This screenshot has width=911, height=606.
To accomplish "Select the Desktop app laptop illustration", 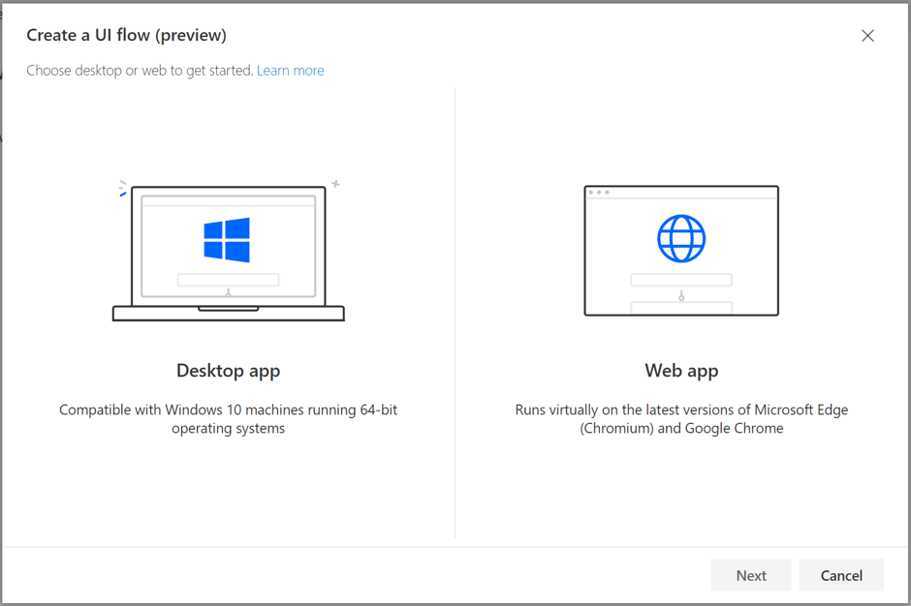I will pos(229,253).
